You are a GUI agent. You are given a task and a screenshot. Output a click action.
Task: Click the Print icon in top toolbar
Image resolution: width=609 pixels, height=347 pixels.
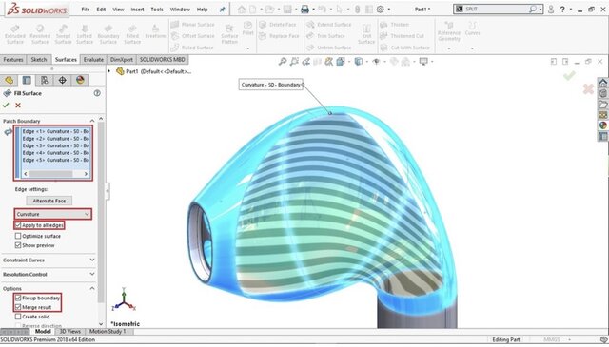point(304,9)
